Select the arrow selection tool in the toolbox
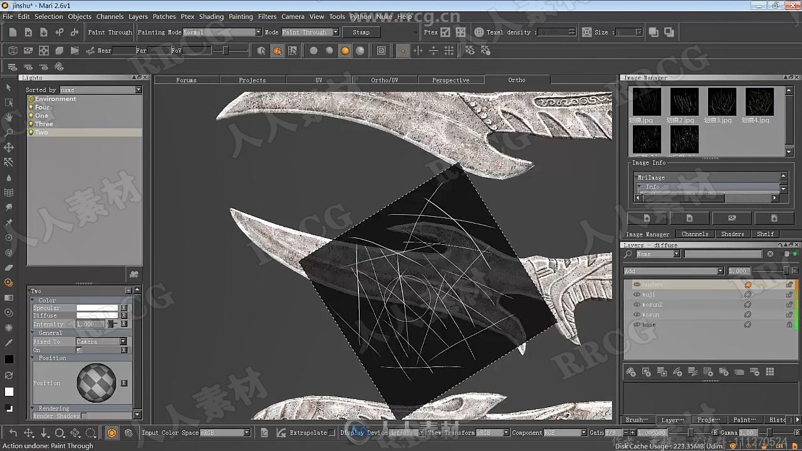 pos(9,87)
